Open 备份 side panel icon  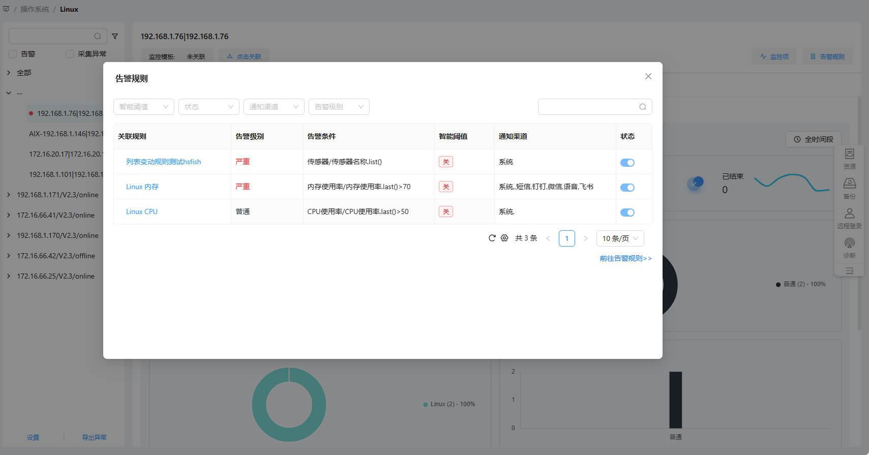(x=850, y=189)
